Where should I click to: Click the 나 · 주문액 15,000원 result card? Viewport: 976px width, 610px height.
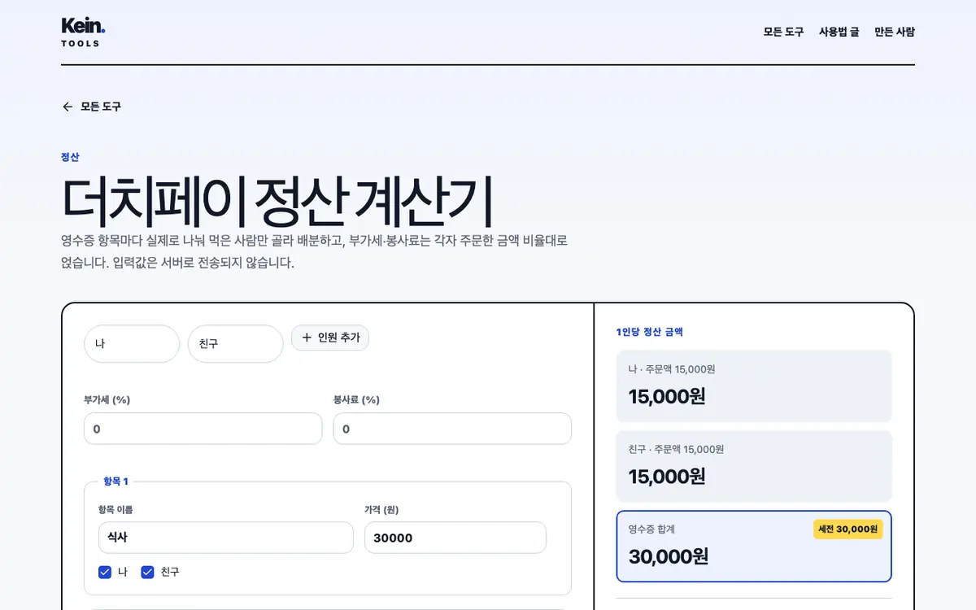pyautogui.click(x=754, y=386)
